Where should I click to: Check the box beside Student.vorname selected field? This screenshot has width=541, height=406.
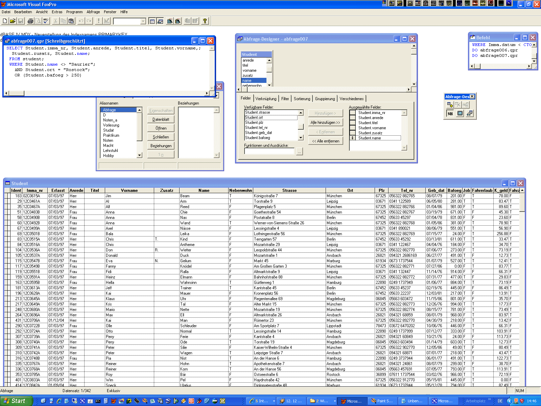pyautogui.click(x=353, y=128)
